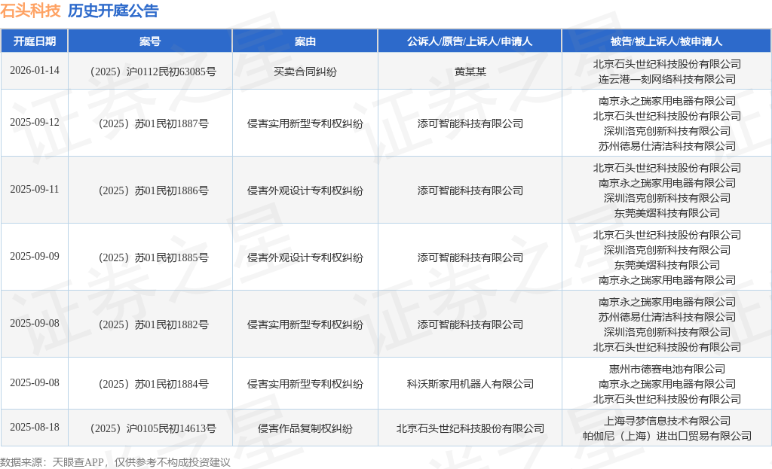
Task: Click 南京永之瑞家用电器有限公司 in the 1882号 row
Action: click(x=667, y=302)
